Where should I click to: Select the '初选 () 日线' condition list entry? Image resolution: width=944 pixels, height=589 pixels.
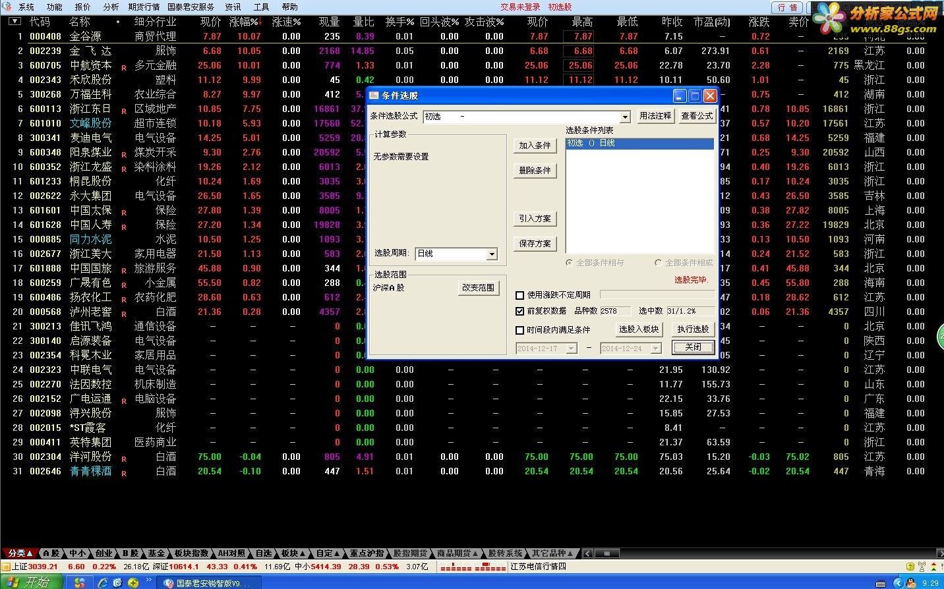(639, 143)
